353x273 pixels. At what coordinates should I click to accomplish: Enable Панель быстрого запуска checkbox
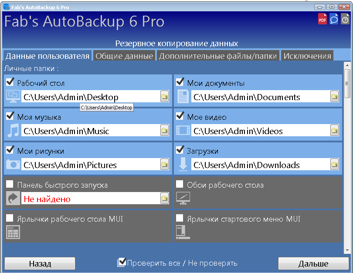(10, 184)
